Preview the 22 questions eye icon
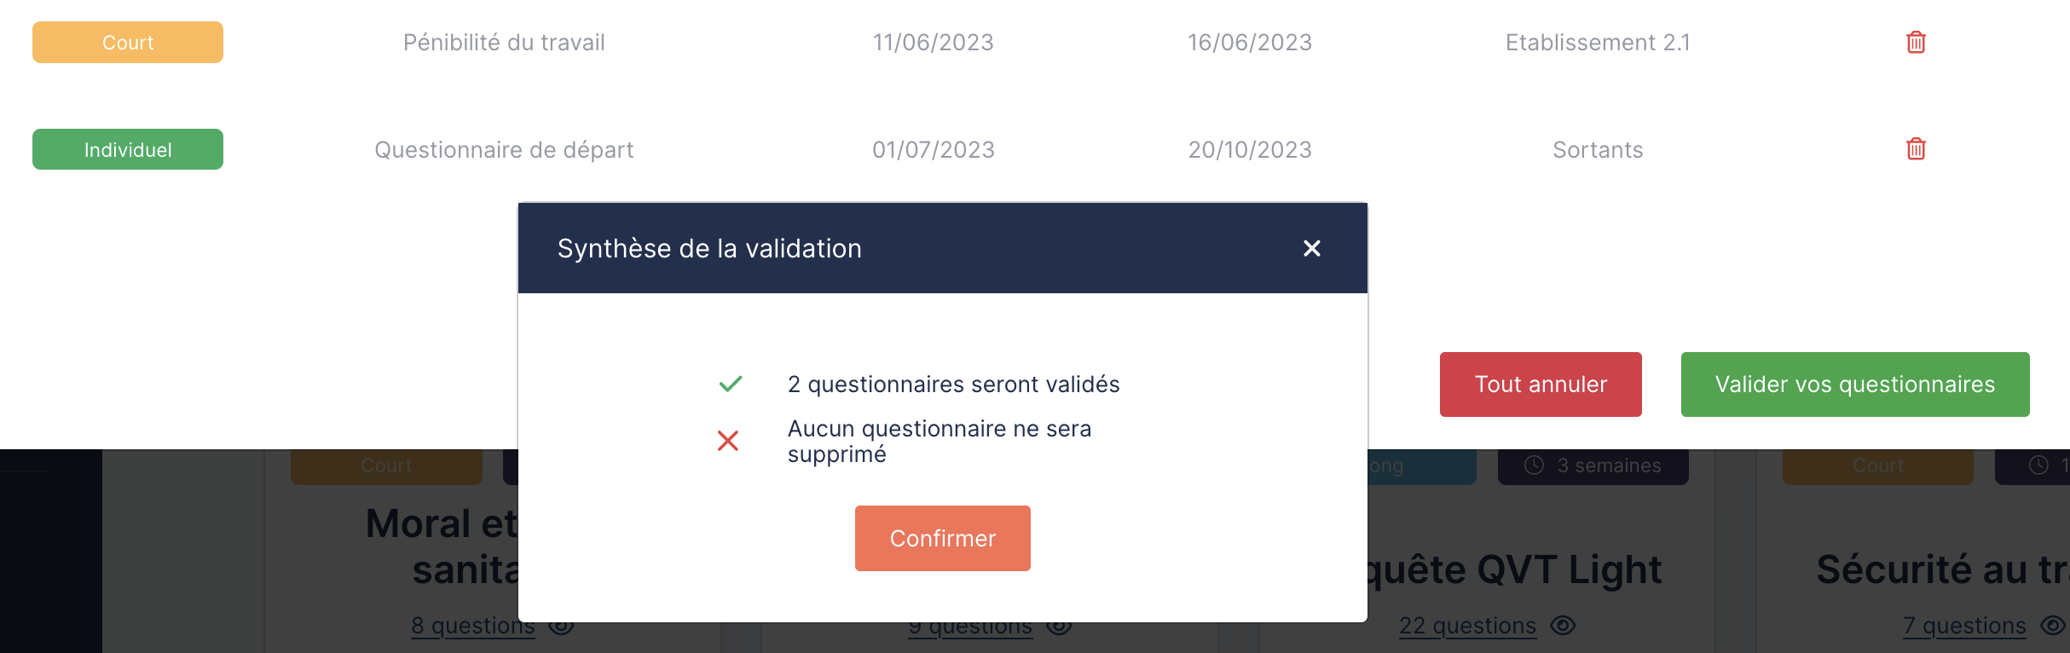 pyautogui.click(x=1563, y=626)
